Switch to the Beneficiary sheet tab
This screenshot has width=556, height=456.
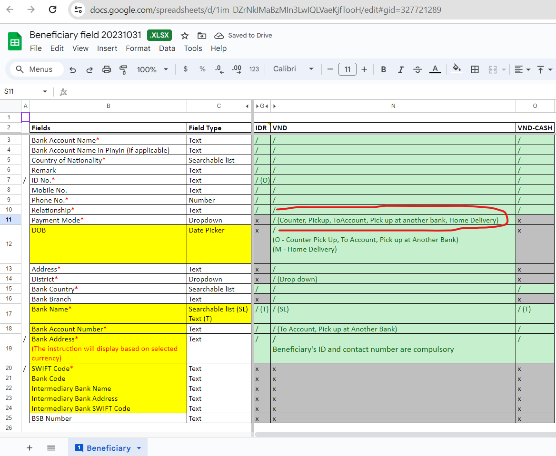point(108,448)
